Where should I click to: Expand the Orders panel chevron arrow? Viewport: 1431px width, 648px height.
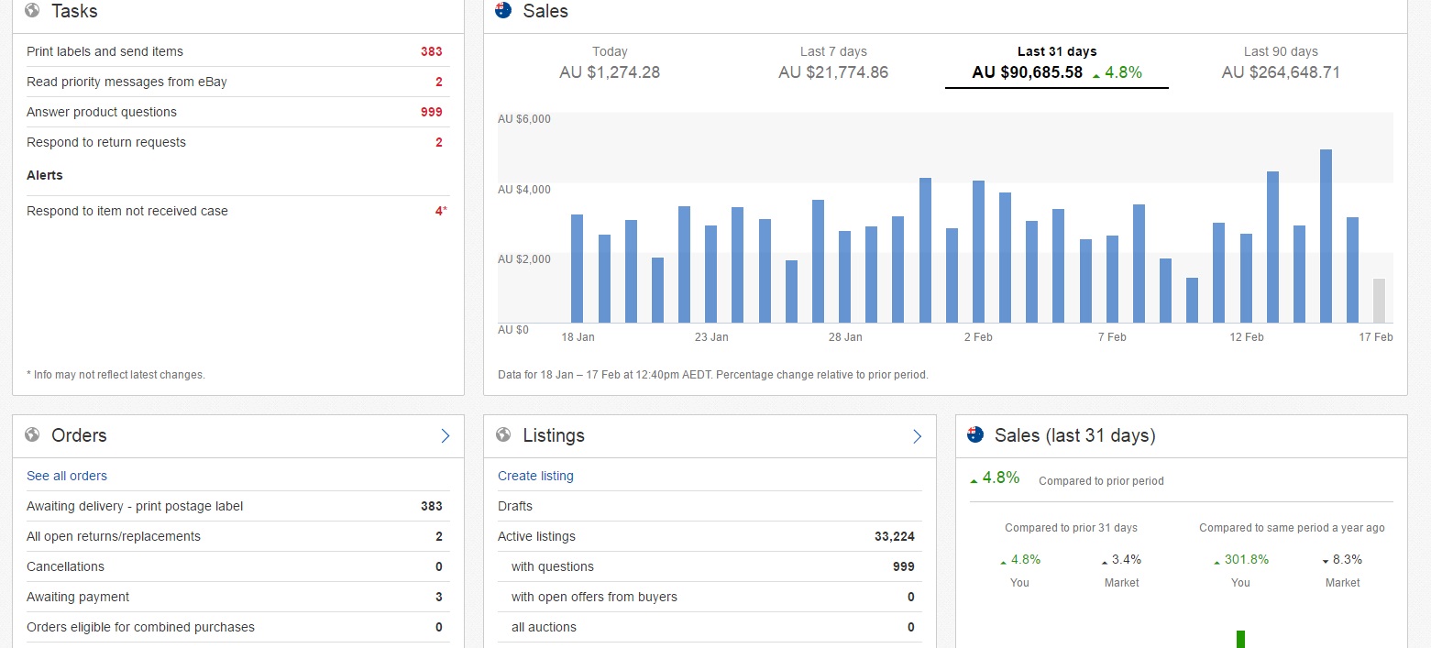click(446, 436)
